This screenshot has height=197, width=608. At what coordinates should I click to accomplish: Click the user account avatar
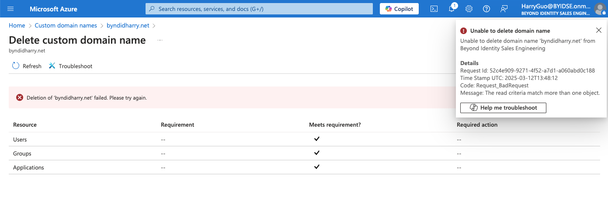(x=599, y=9)
